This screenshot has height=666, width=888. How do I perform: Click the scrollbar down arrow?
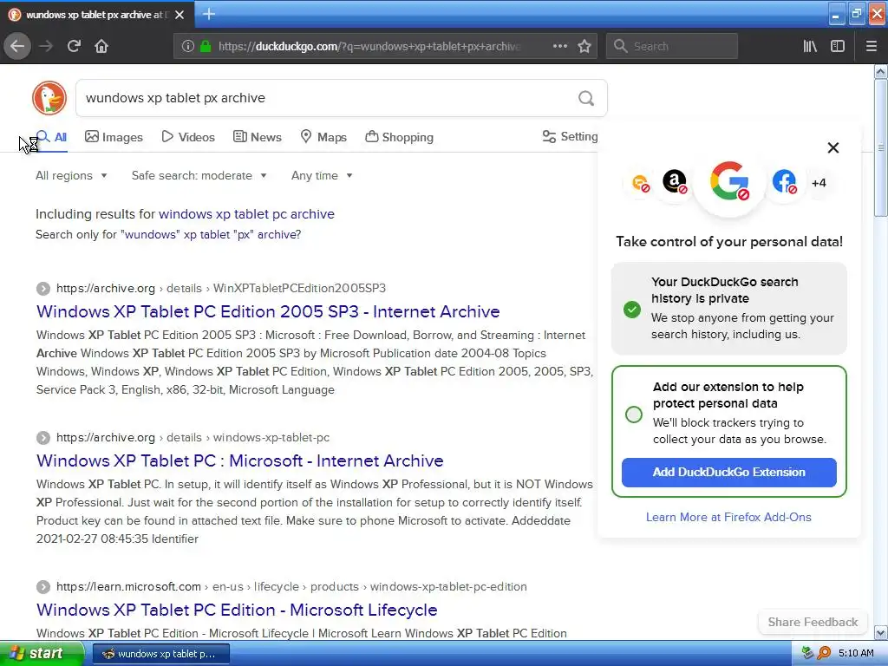point(881,632)
